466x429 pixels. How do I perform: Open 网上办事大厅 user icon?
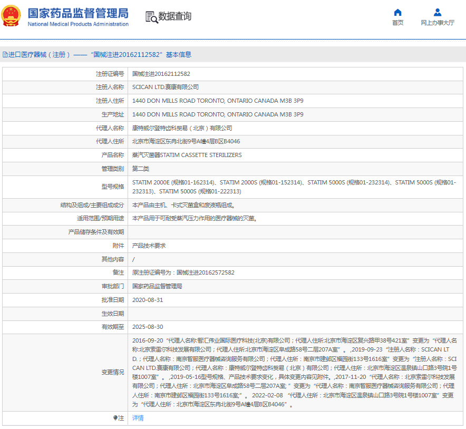(438, 13)
